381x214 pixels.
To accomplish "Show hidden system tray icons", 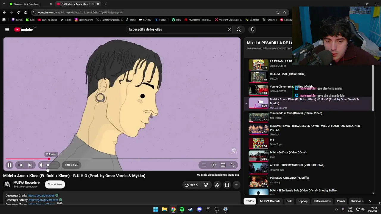I will [336, 209].
